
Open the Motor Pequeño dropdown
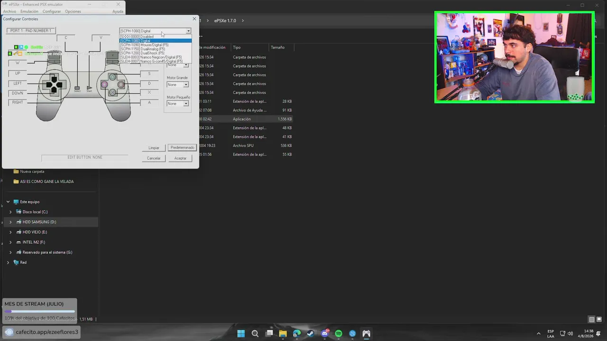point(186,104)
